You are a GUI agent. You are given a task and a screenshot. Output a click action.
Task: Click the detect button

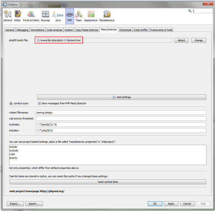[181, 40]
